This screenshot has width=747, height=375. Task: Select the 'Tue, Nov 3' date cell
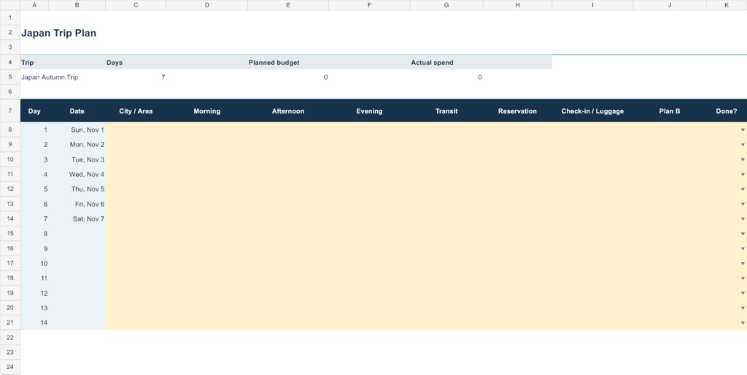77,159
